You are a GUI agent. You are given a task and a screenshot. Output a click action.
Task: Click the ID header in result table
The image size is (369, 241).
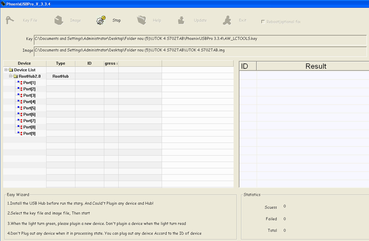248,66
